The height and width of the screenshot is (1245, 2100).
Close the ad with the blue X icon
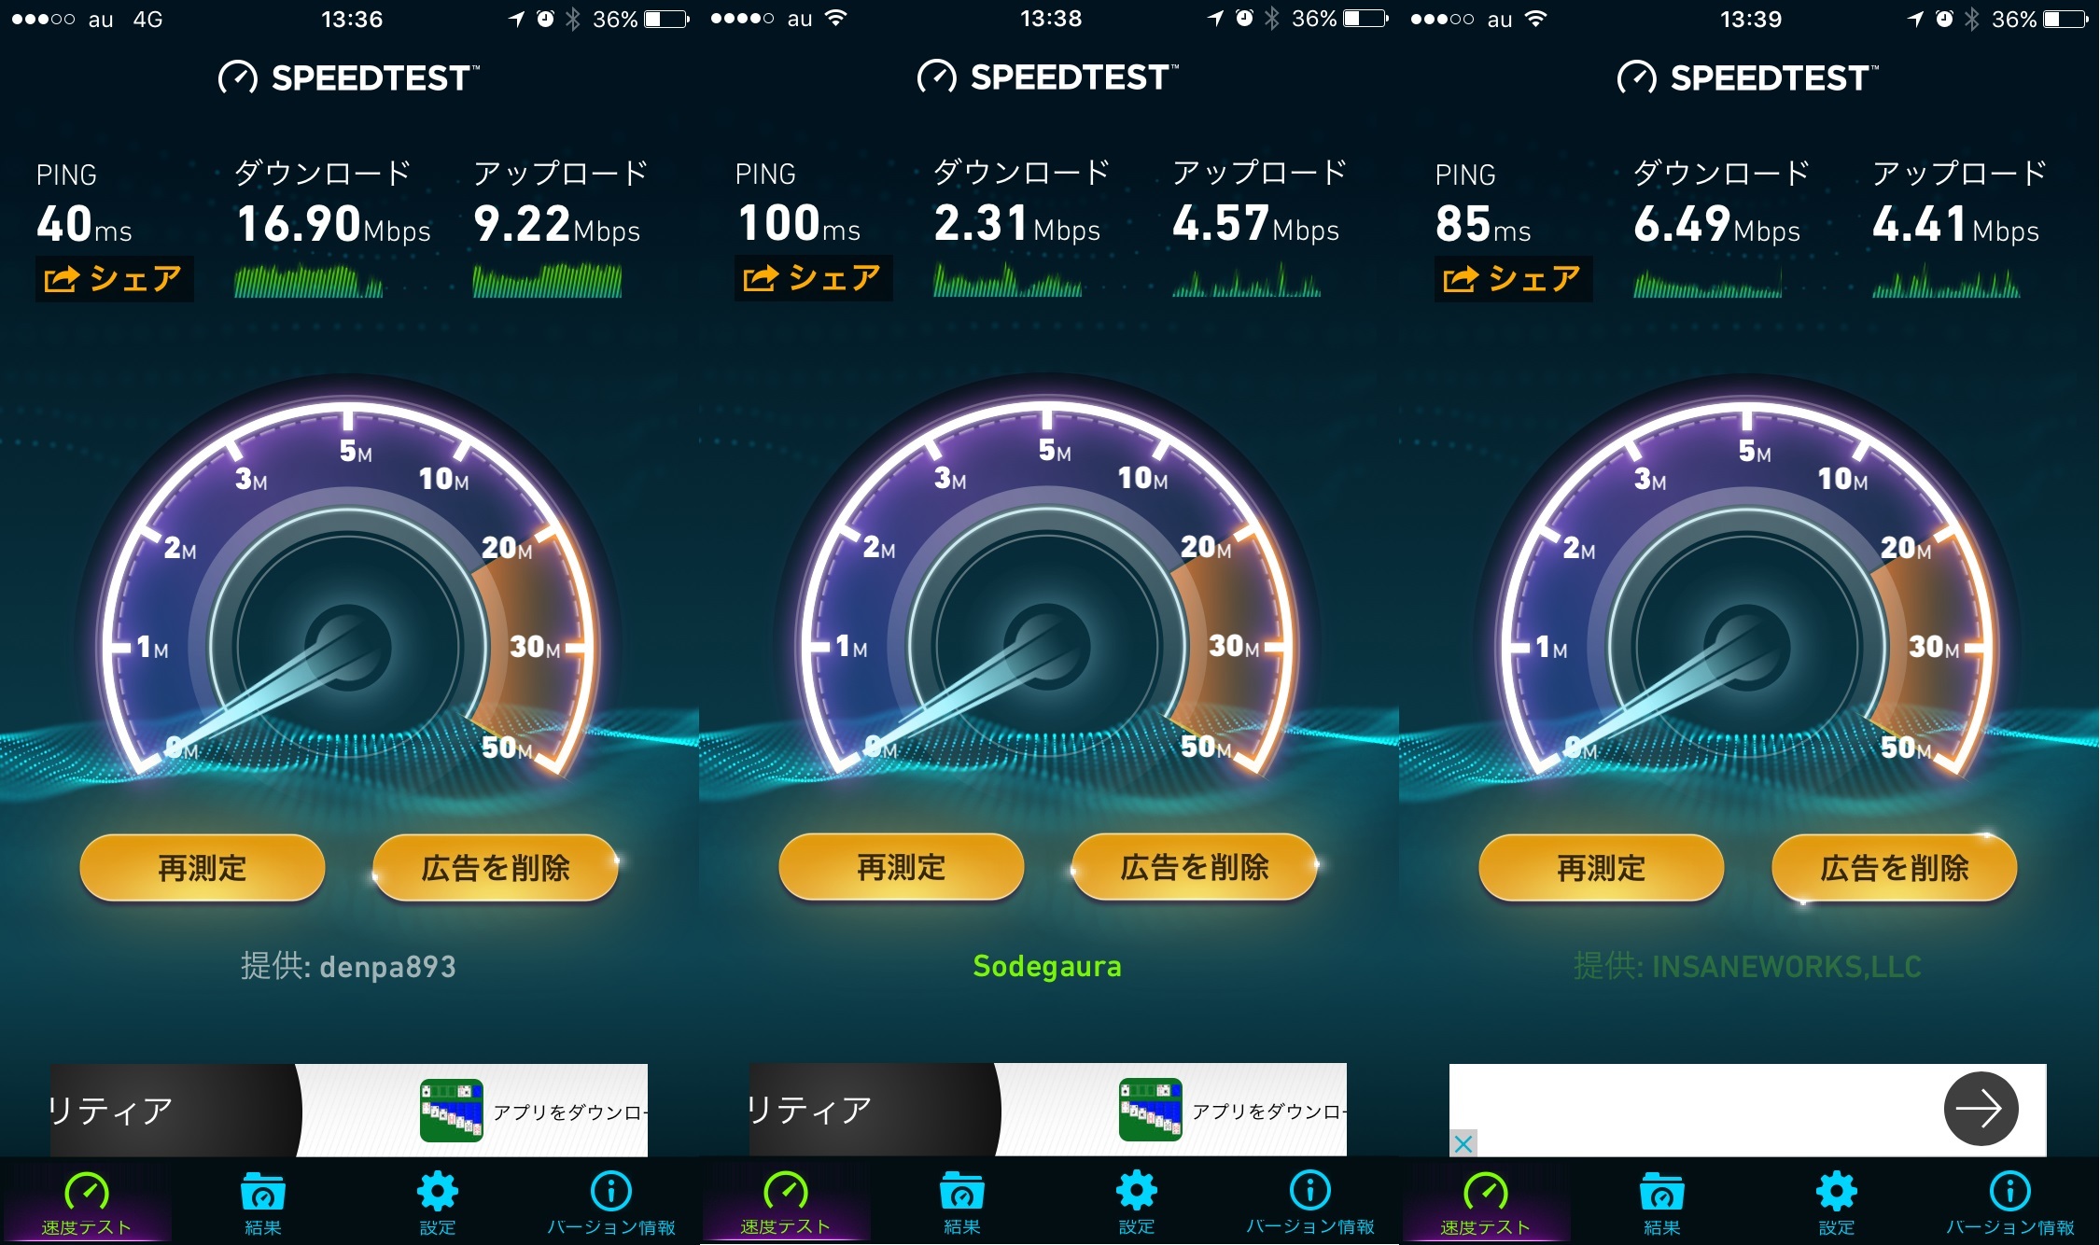pos(1463,1143)
